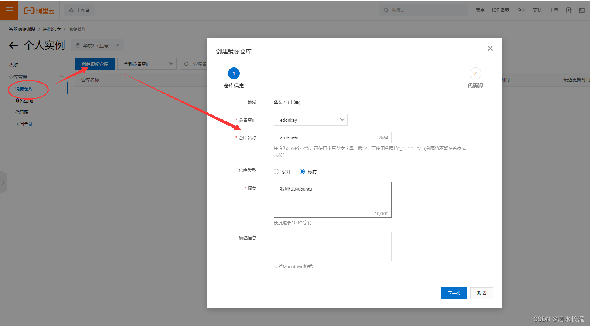Open the 华东2（上海）region dropdown
Viewport: 590px width, 326px height.
click(x=98, y=45)
